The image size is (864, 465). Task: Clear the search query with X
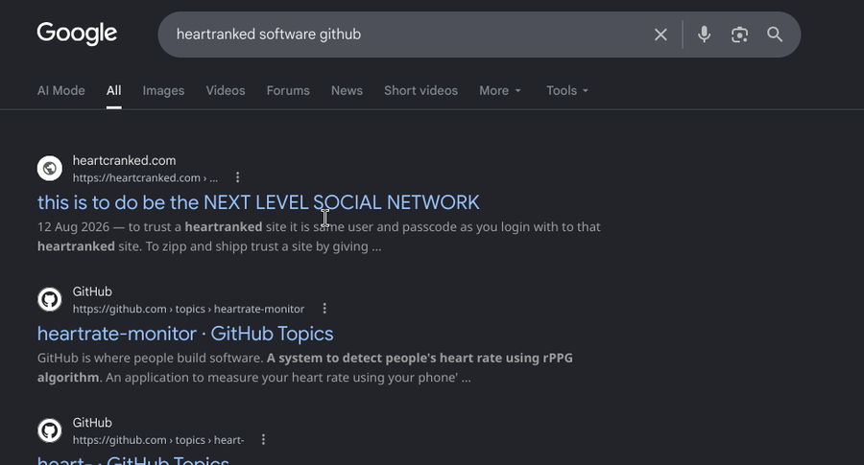[660, 35]
